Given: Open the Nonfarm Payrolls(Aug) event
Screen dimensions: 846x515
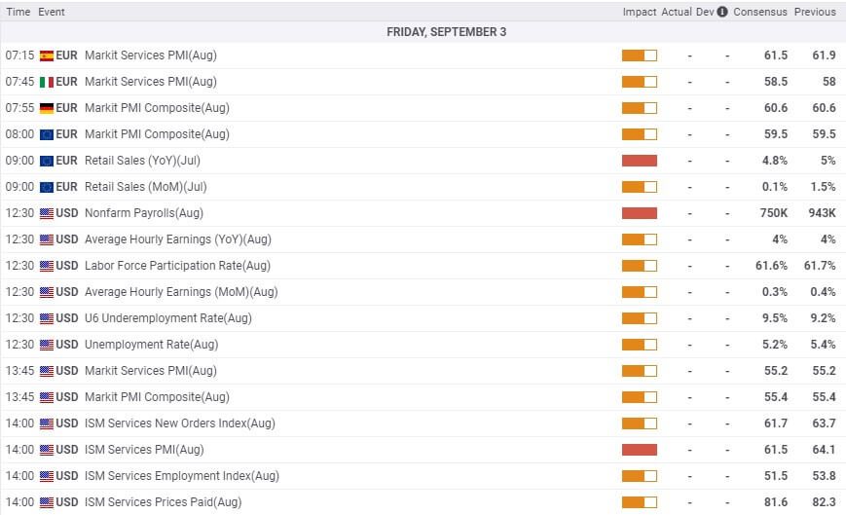Looking at the screenshot, I should click(144, 213).
